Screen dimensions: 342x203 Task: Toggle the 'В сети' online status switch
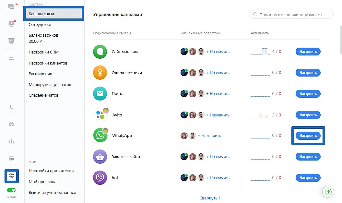click(11, 190)
